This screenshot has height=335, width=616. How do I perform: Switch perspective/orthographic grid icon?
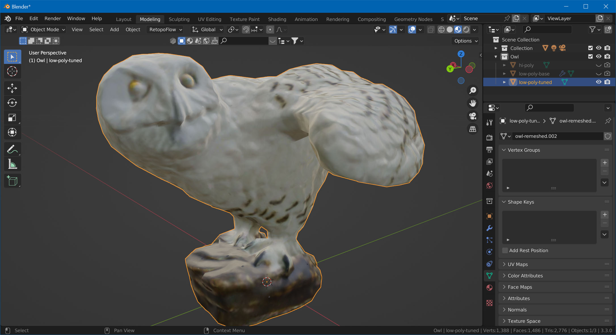click(x=473, y=129)
